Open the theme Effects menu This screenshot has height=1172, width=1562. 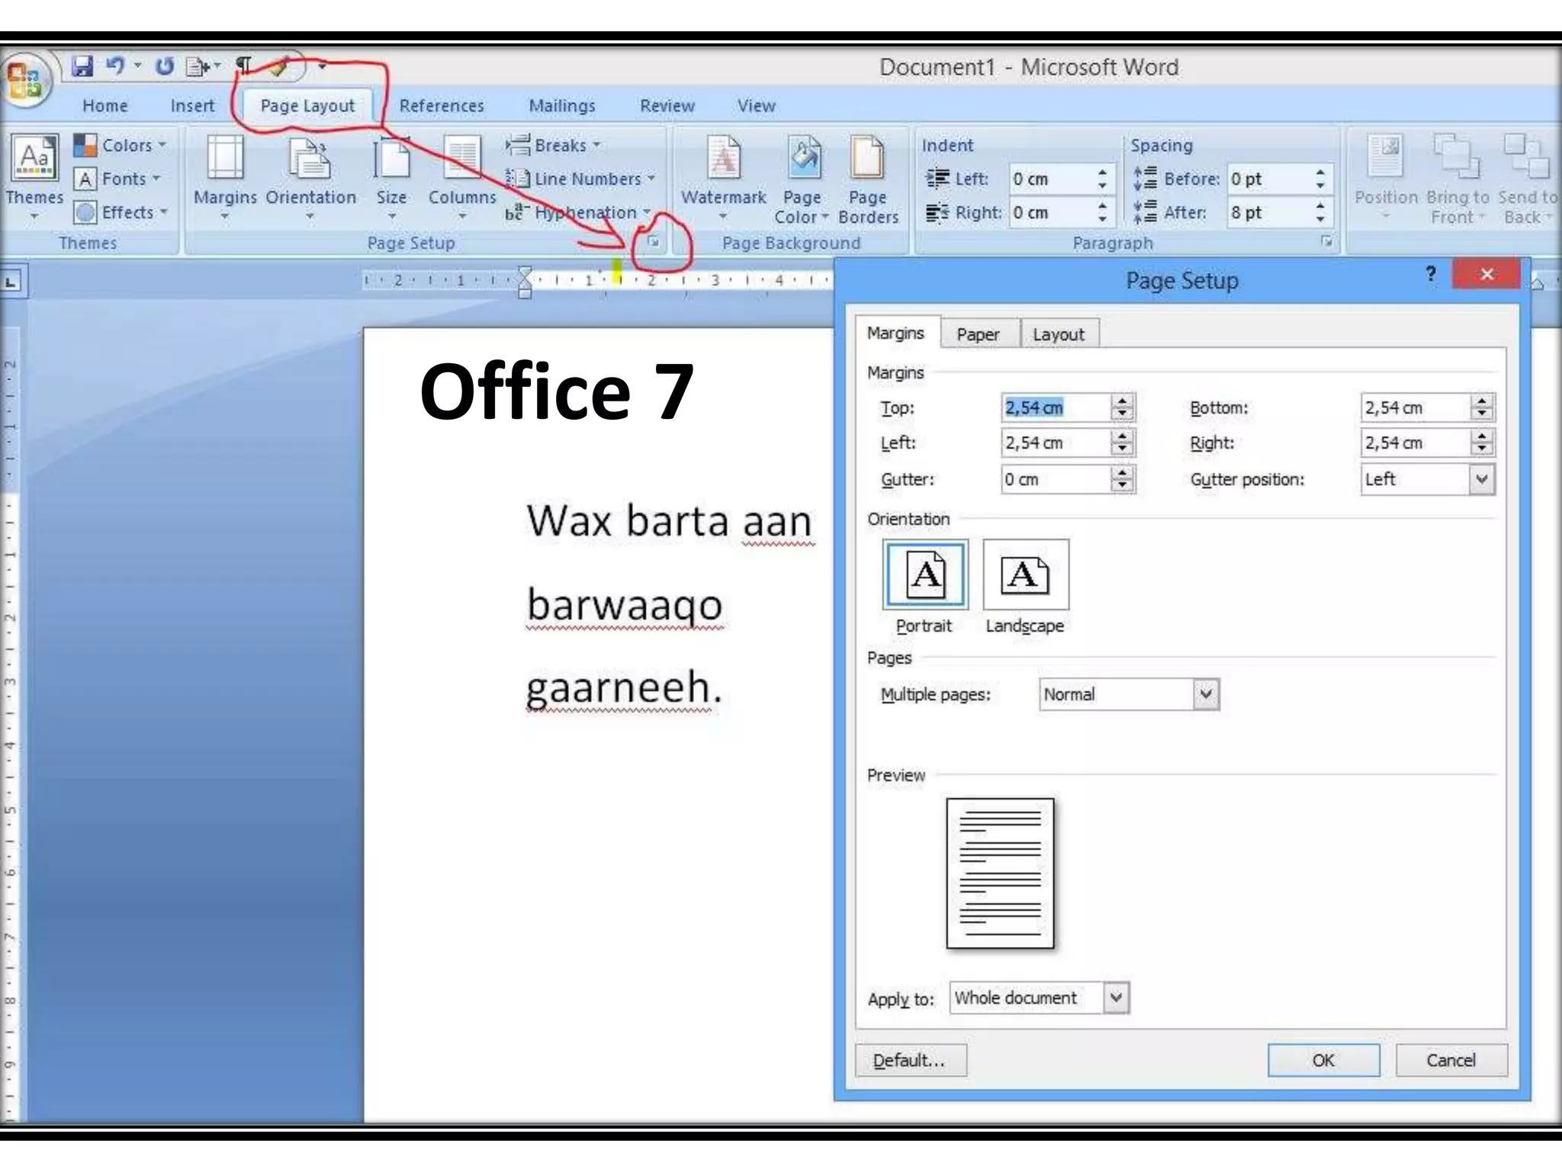coord(121,212)
